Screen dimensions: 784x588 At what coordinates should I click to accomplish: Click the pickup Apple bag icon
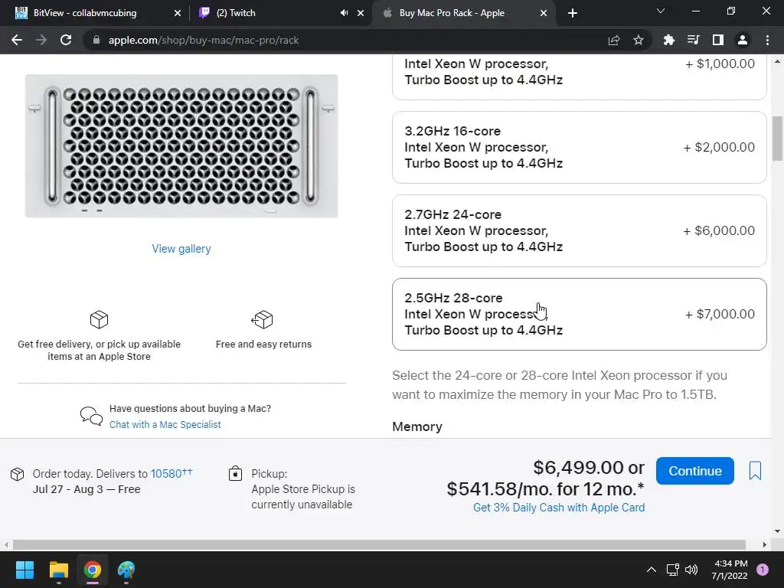(x=236, y=473)
